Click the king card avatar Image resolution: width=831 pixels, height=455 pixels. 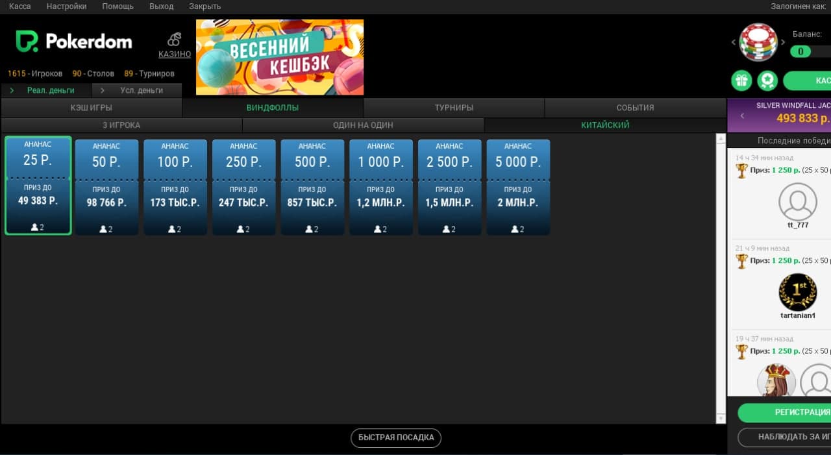tap(776, 380)
